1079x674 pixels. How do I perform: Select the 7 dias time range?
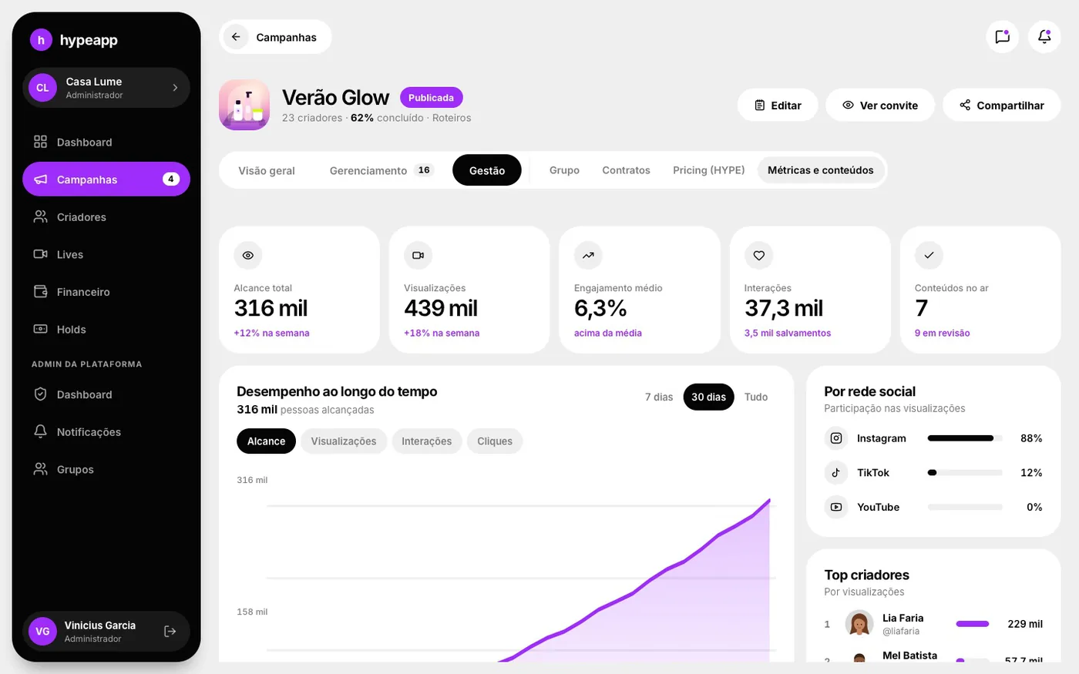pos(659,397)
